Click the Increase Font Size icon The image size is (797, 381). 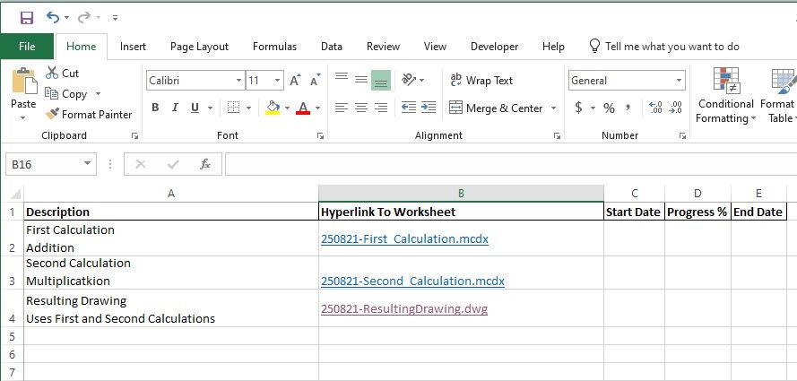pos(295,81)
